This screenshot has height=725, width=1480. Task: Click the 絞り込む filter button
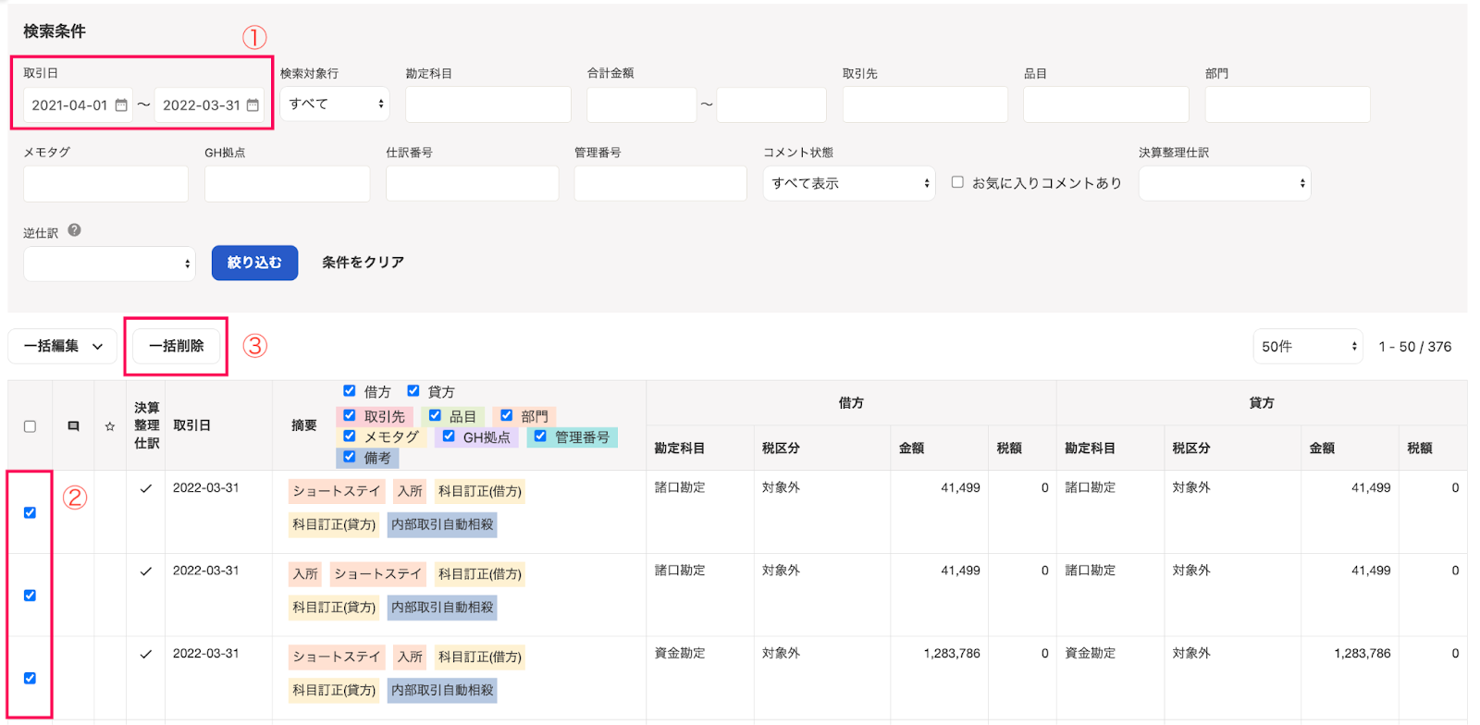254,263
